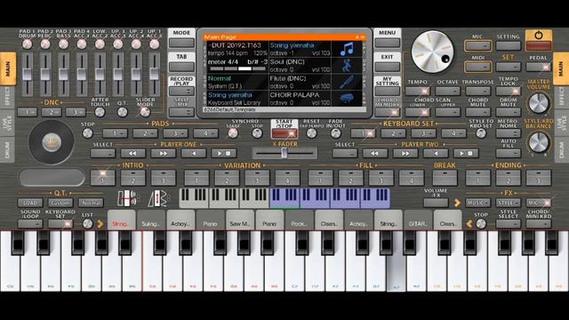Click the red START/STOP button
569x320 pixels.
tap(284, 133)
